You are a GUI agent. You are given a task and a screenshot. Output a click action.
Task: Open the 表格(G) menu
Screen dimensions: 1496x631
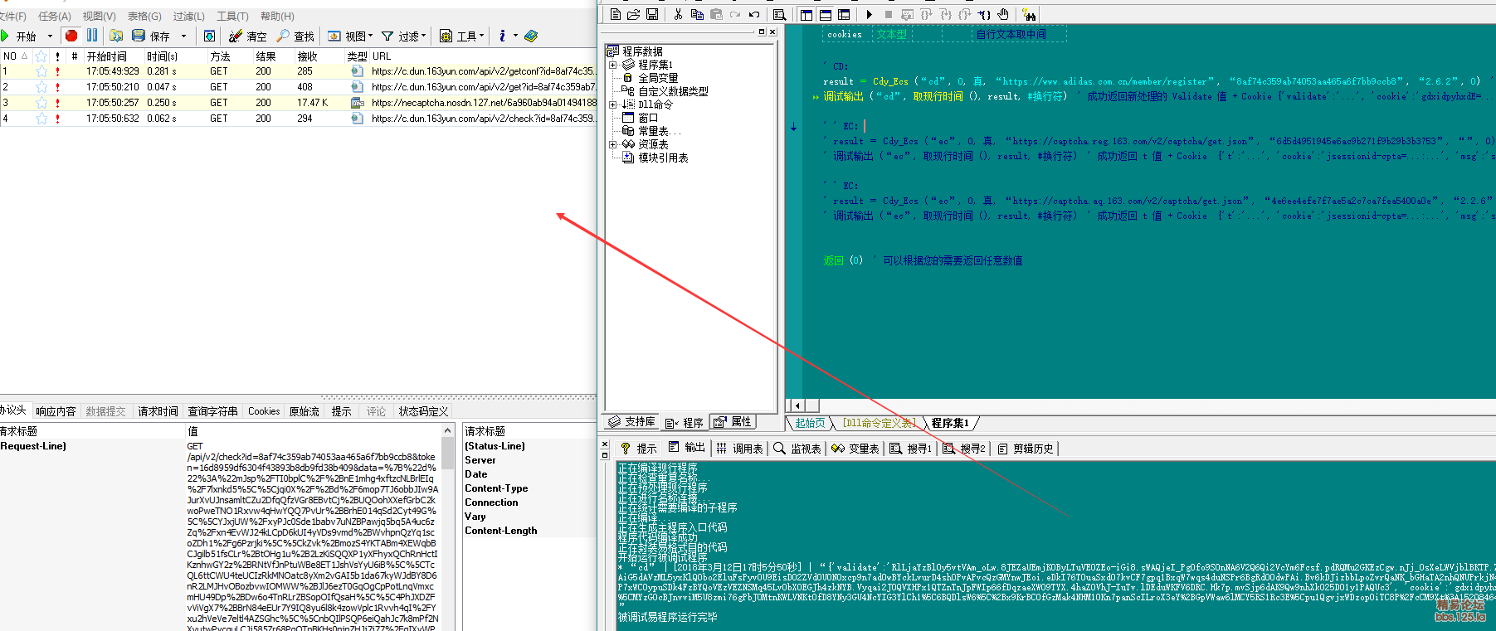click(144, 16)
